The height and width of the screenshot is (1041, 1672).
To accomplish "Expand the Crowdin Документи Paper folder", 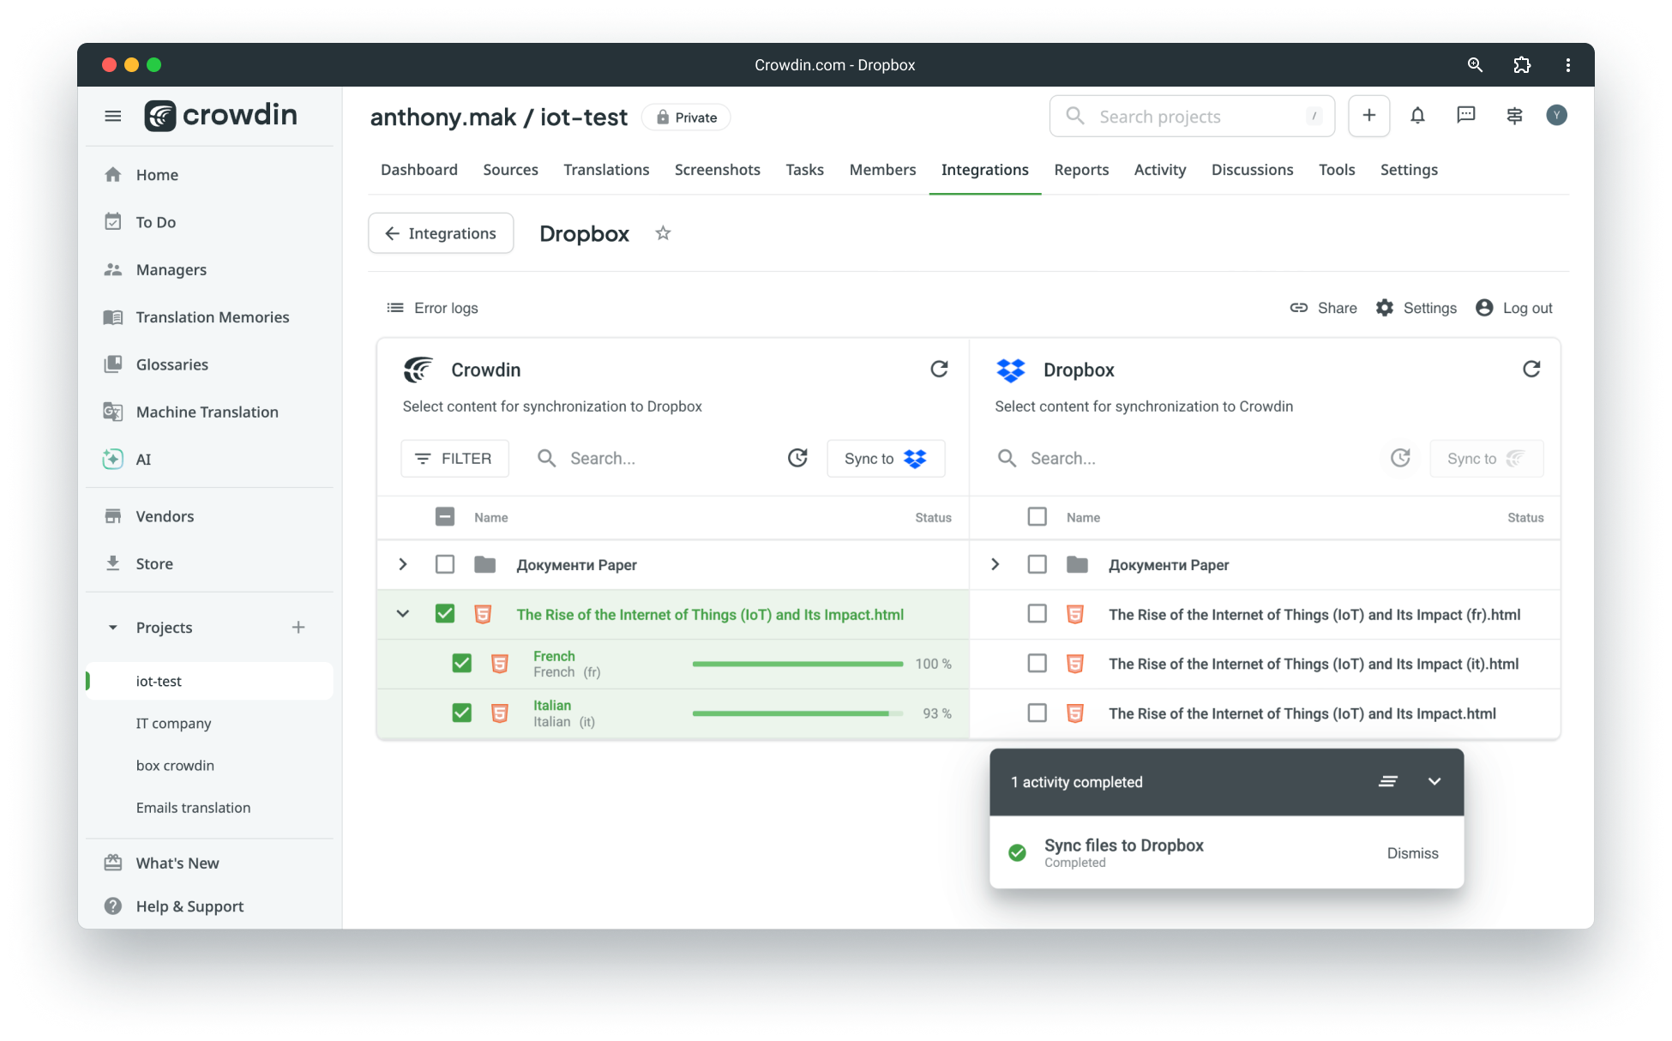I will click(x=403, y=564).
